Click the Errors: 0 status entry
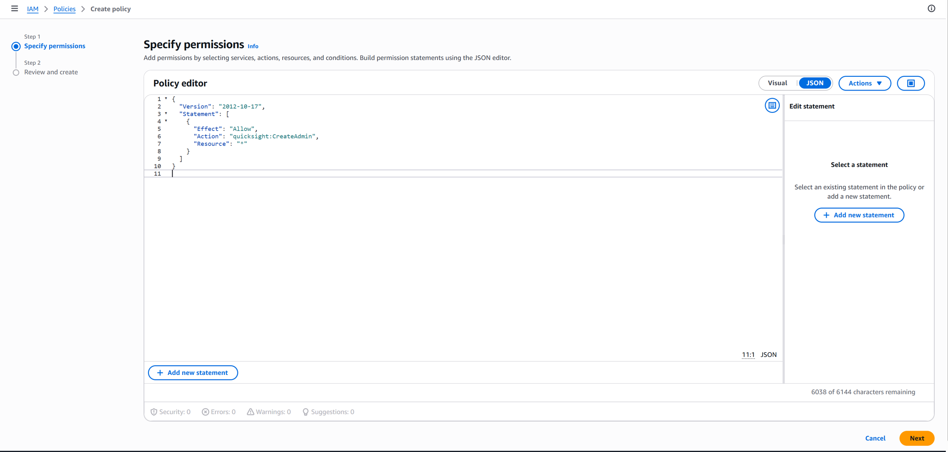This screenshot has height=452, width=948. click(219, 412)
